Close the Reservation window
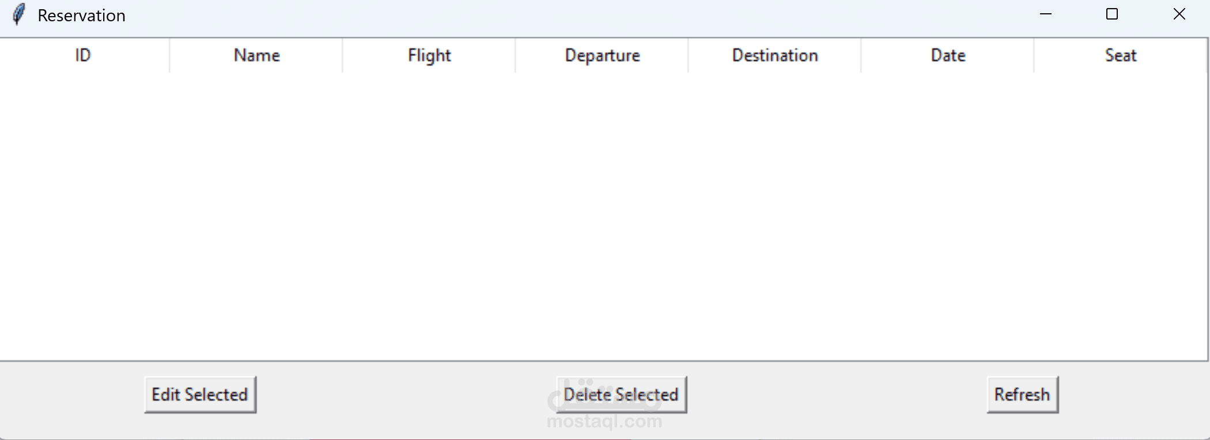The image size is (1210, 440). point(1179,14)
